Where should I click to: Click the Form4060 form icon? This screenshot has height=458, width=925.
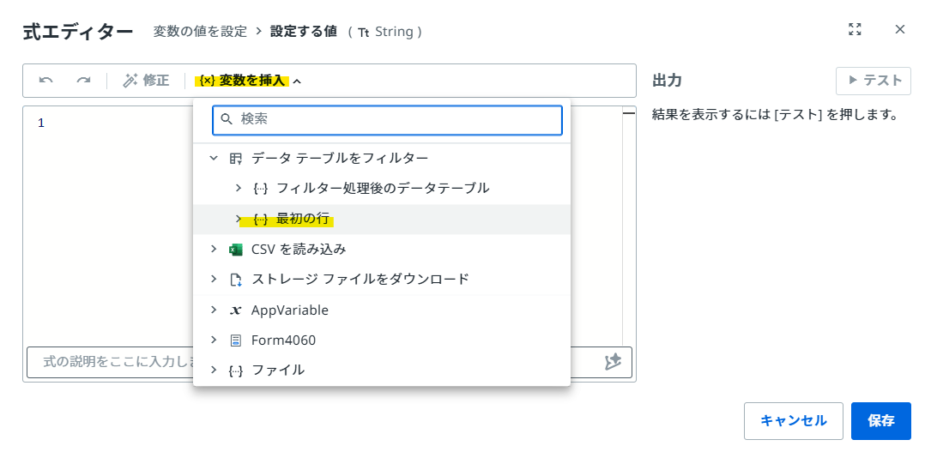pos(236,340)
